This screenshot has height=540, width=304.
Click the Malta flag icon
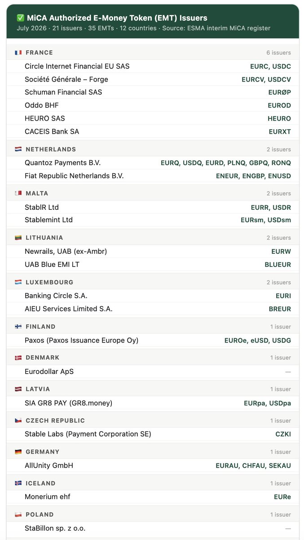[x=18, y=193]
